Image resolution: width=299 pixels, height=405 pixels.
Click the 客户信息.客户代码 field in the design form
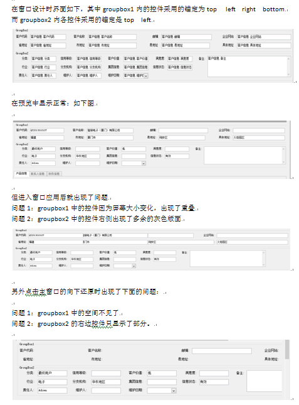[48, 36]
